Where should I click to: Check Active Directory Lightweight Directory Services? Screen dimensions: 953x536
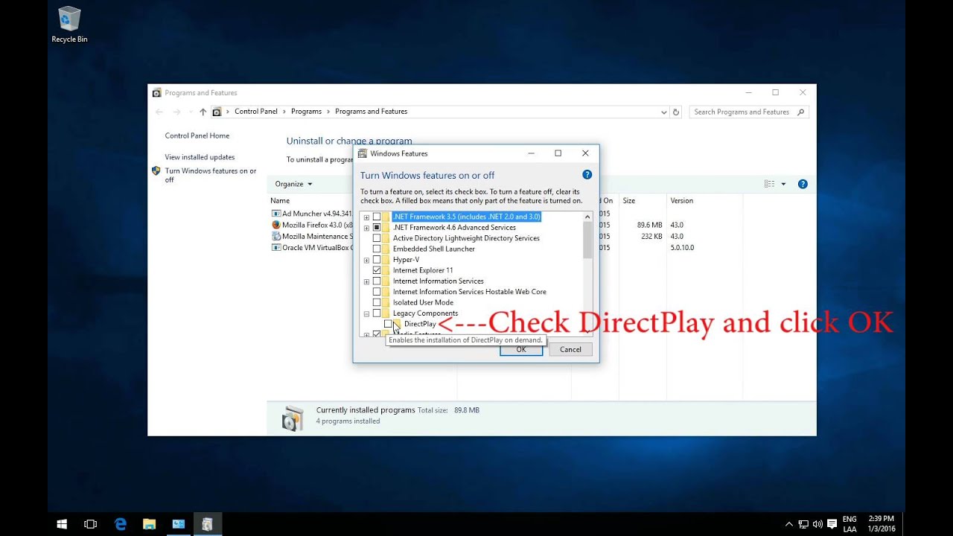pyautogui.click(x=377, y=238)
